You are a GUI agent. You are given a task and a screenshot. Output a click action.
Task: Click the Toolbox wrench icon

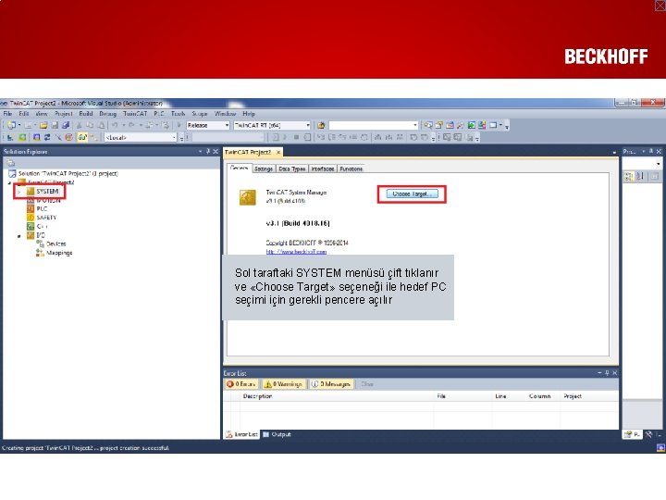point(461,125)
